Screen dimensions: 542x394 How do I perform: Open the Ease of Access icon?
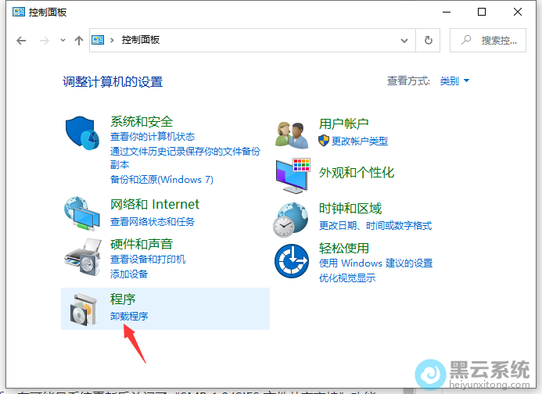(292, 260)
